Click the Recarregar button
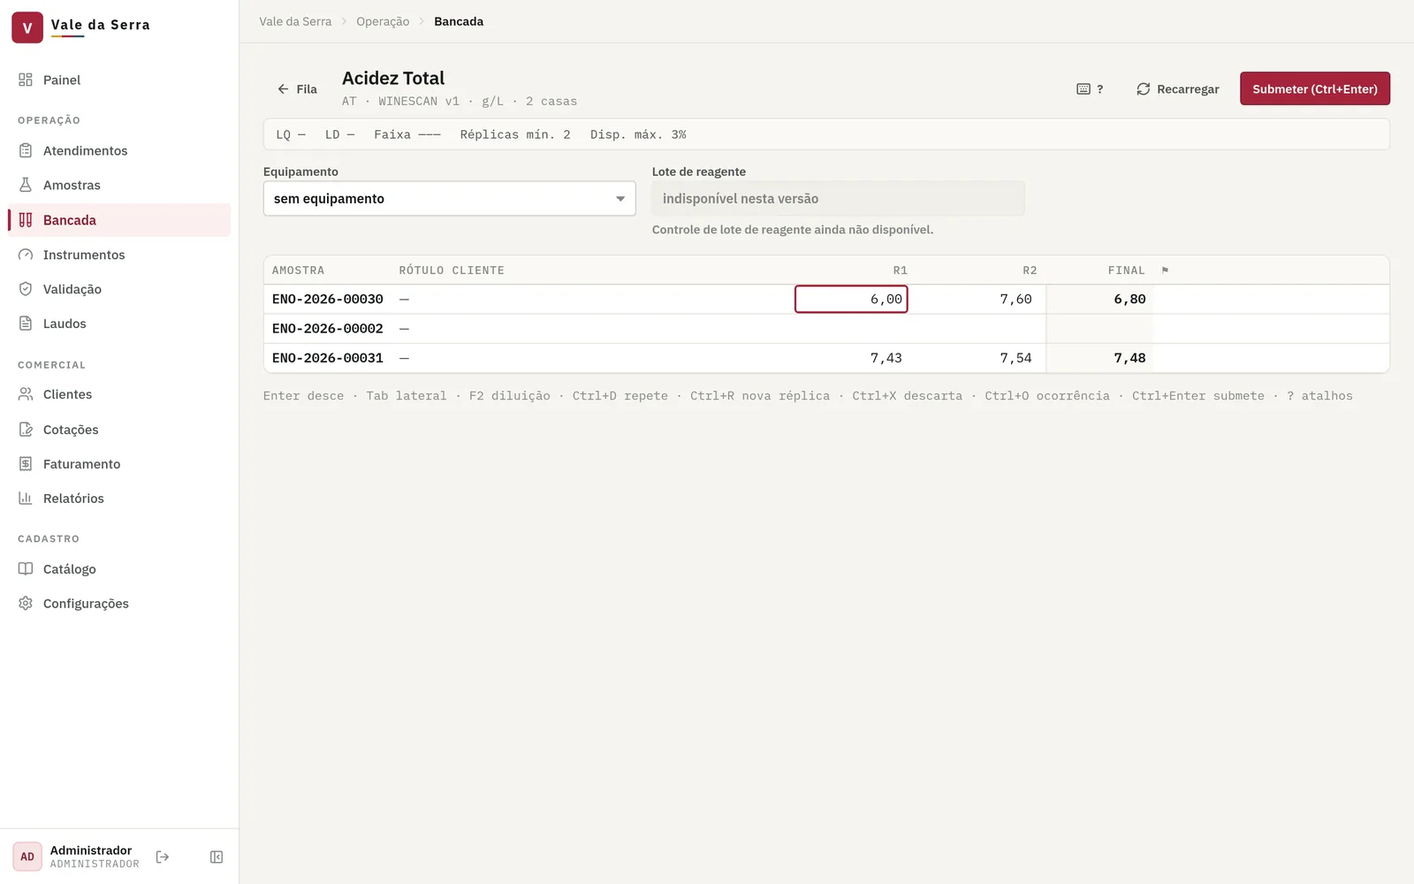This screenshot has height=884, width=1414. coord(1177,89)
